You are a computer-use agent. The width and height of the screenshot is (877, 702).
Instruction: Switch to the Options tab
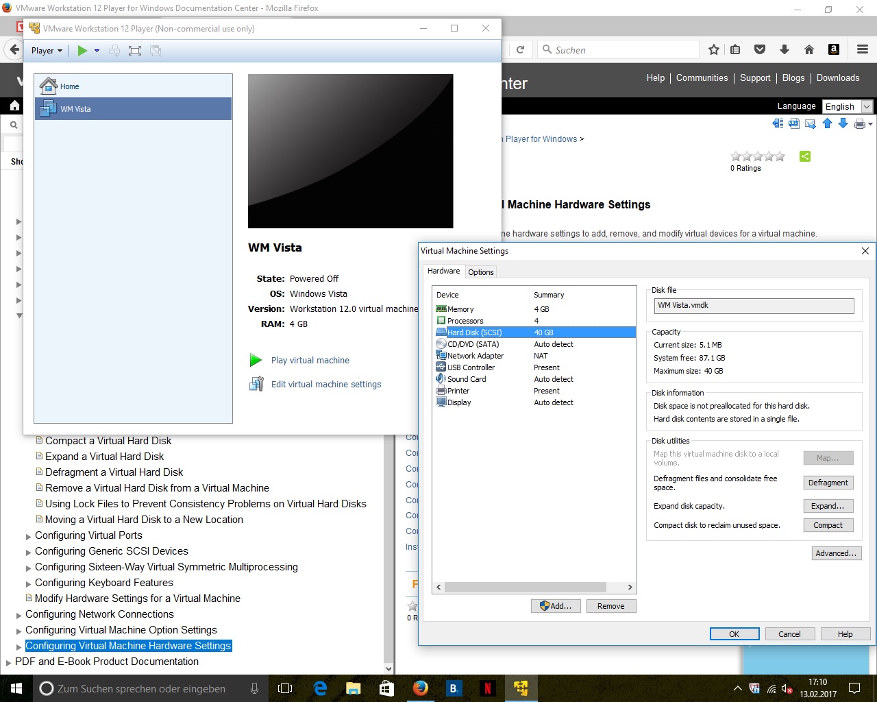coord(480,272)
